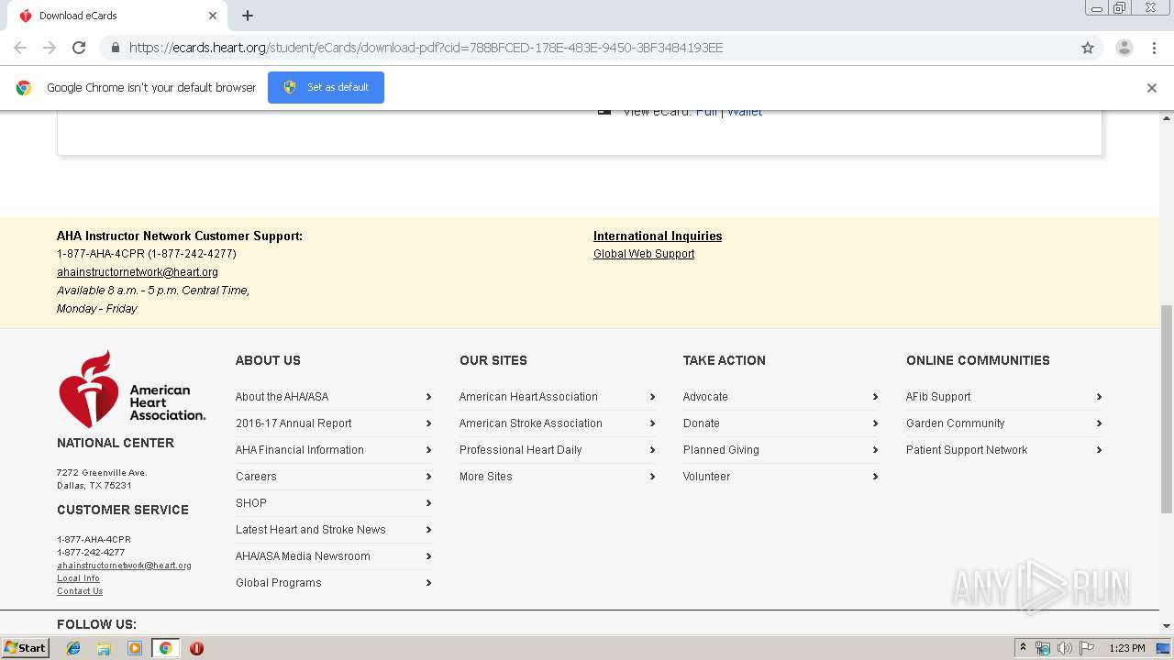This screenshot has width=1174, height=660.
Task: Click the chevron next to American Stroke Association
Action: click(x=652, y=423)
